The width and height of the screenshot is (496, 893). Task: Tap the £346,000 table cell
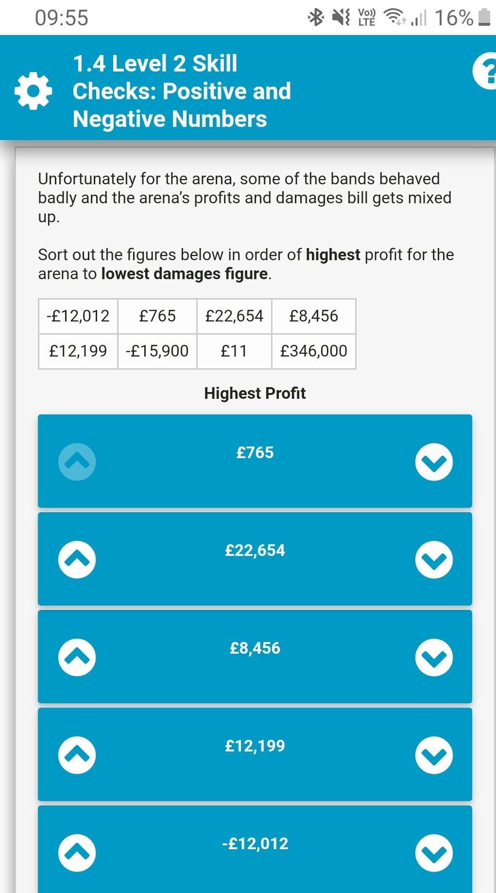(x=314, y=351)
